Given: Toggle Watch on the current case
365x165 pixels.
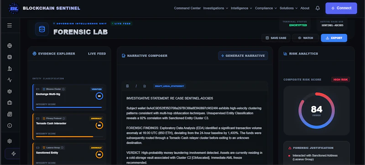Looking at the screenshot, I should (305, 38).
